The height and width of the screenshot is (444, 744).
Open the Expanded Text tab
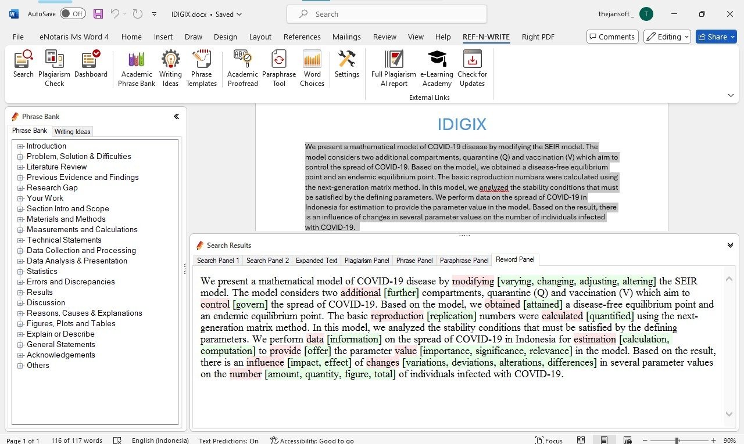(x=316, y=261)
